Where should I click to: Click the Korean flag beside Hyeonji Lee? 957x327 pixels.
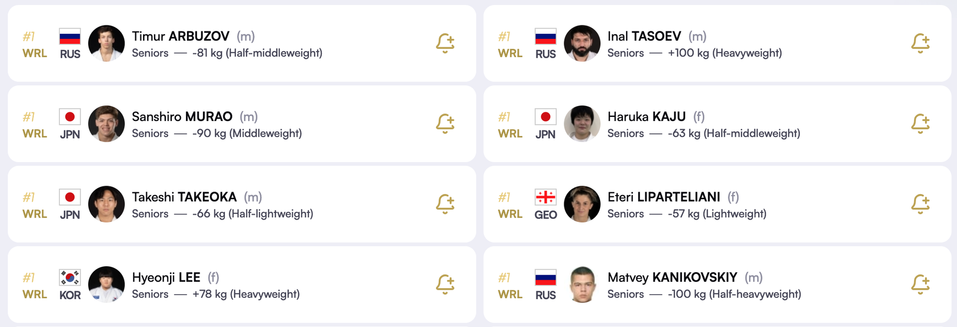tap(70, 277)
